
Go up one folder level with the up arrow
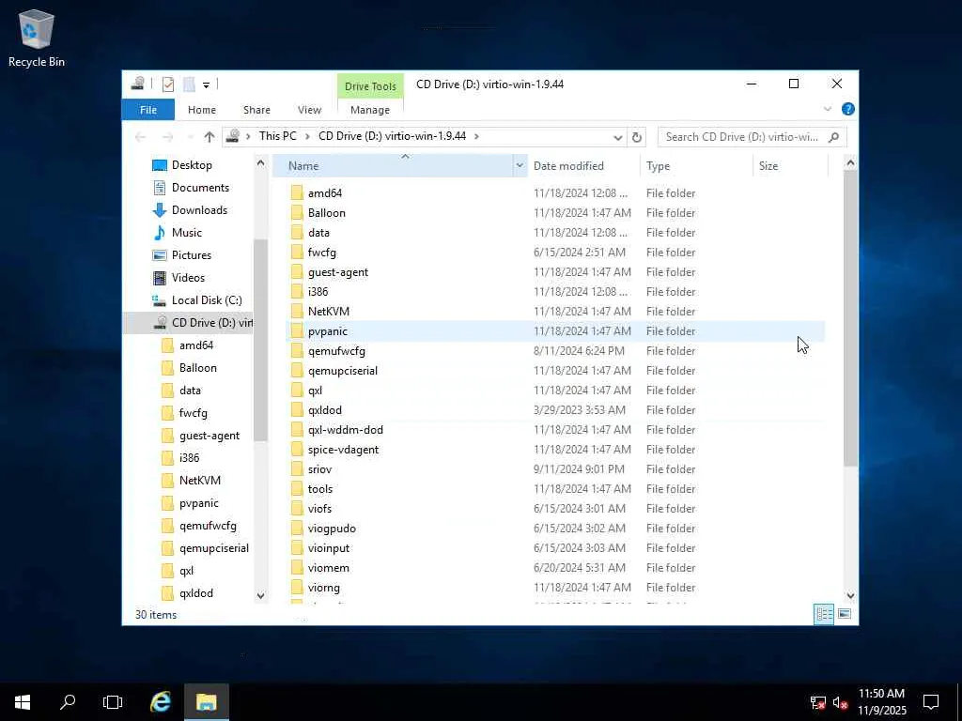[x=209, y=137]
